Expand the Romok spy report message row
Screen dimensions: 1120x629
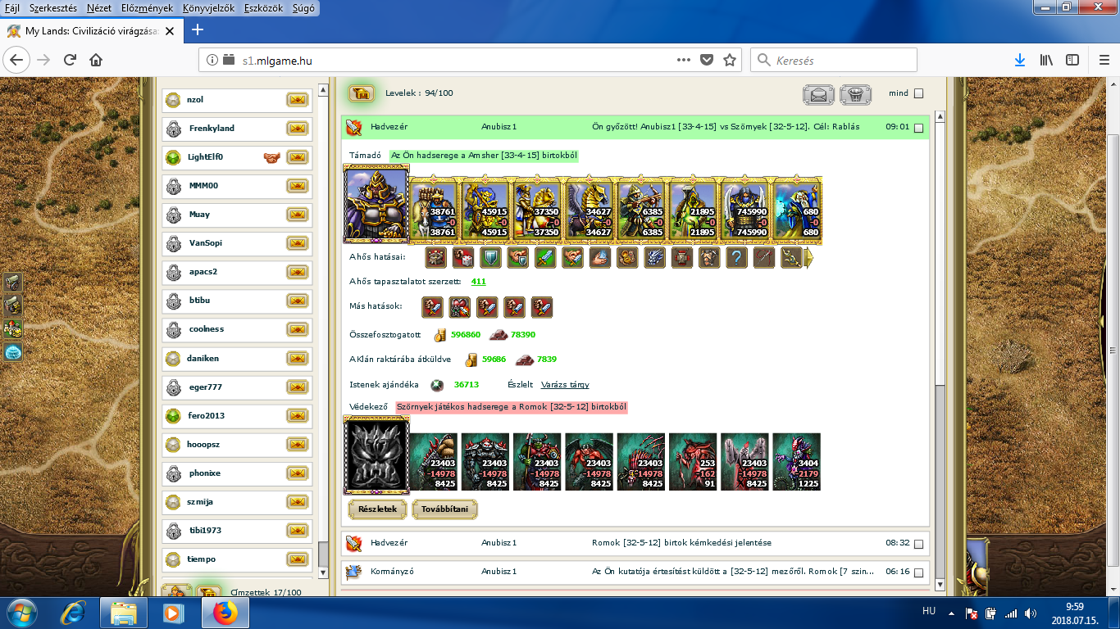coord(681,543)
